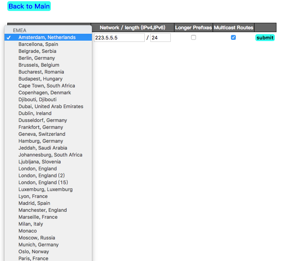This screenshot has width=285, height=261.
Task: Click the network address field with 223.5.5.5
Action: click(x=119, y=38)
